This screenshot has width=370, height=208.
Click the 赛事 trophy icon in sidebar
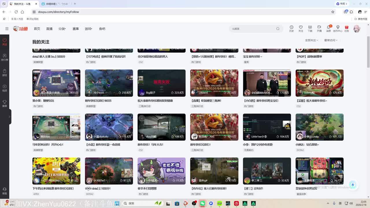(x=5, y=103)
